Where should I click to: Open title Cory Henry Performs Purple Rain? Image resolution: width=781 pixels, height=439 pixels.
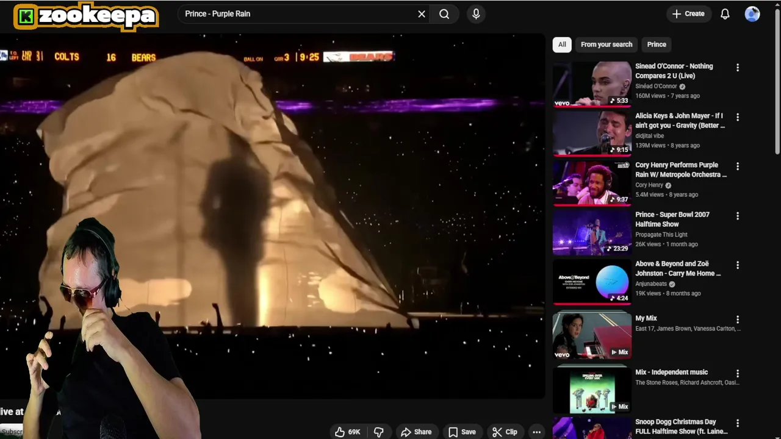[x=681, y=170]
